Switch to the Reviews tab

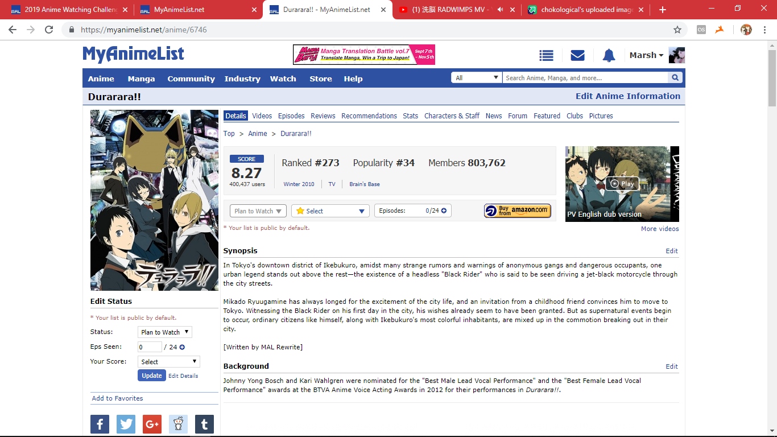[323, 116]
